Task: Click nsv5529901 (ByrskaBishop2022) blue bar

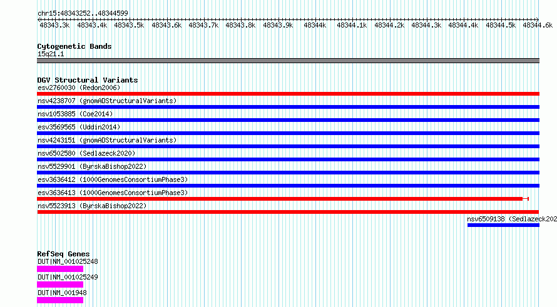Action: coord(288,173)
